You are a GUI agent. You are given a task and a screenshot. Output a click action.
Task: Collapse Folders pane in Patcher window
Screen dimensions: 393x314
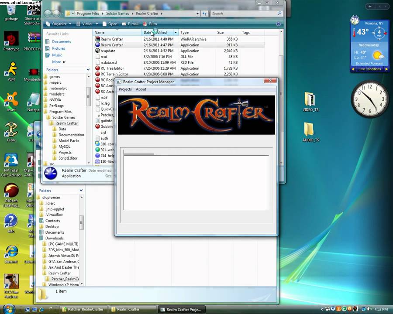[x=81, y=191]
